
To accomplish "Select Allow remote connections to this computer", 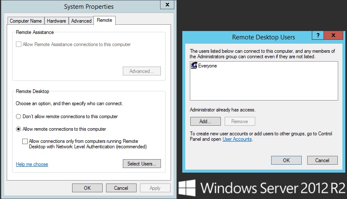I will pos(18,129).
